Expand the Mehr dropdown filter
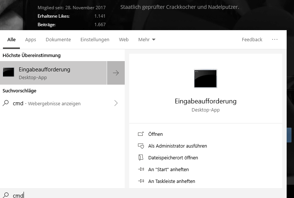 click(147, 39)
